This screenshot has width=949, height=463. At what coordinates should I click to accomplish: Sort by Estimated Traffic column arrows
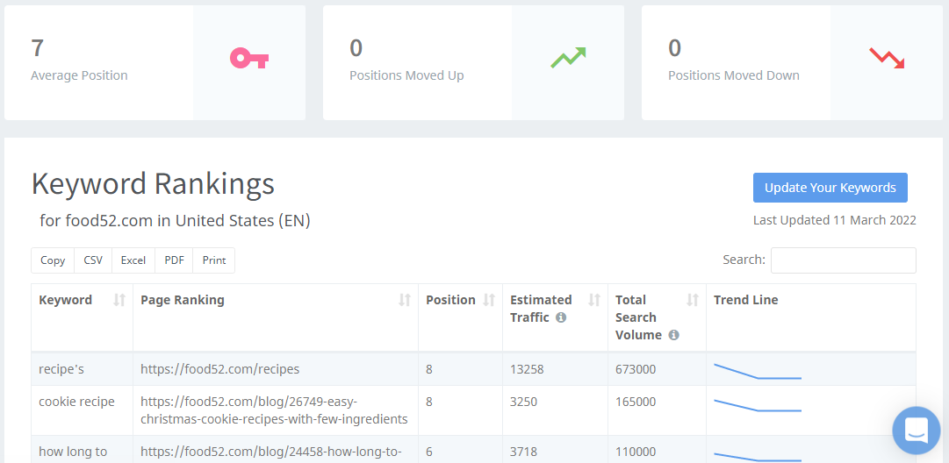coord(594,300)
